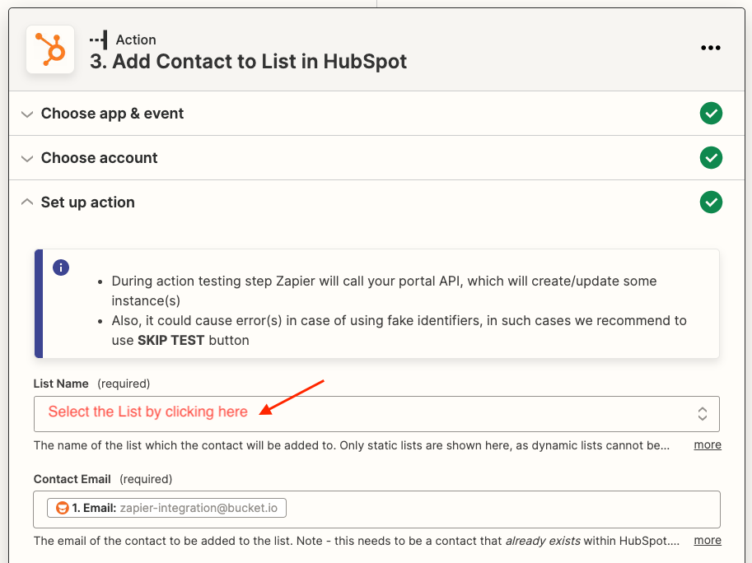This screenshot has width=752, height=563.
Task: Click the 'SKIP TEST' bold text in notice
Action: (170, 340)
